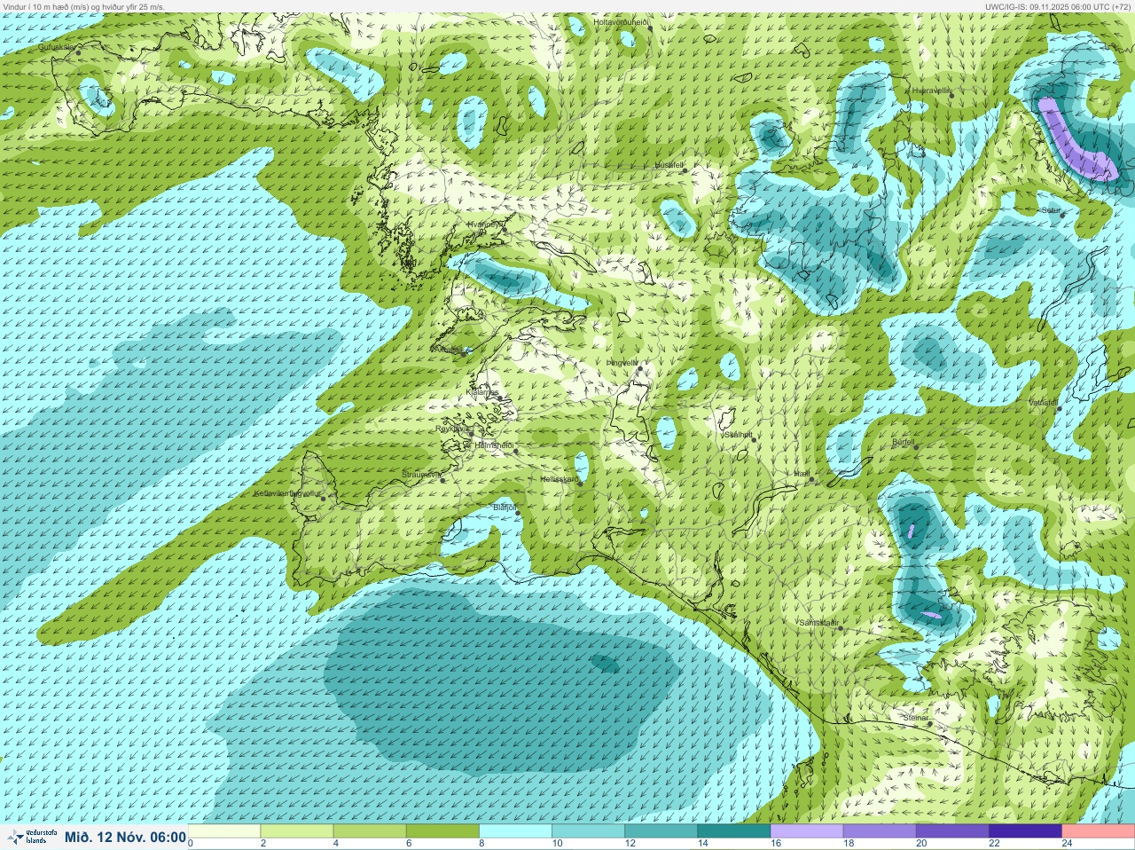Image resolution: width=1135 pixels, height=850 pixels.
Task: Click the Gufuskálar station label
Action: (x=57, y=46)
